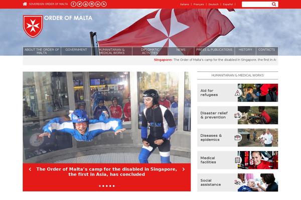Viewport: 301px width, 200px height.
Task: Open the Diseases & epidemics card
Action: (238, 137)
